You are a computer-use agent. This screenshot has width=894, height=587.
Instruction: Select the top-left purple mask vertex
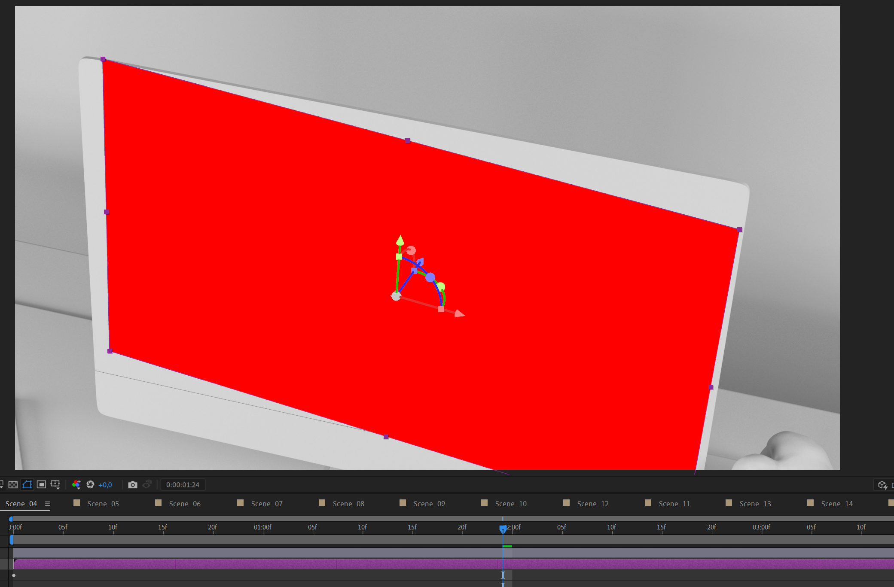coord(103,59)
